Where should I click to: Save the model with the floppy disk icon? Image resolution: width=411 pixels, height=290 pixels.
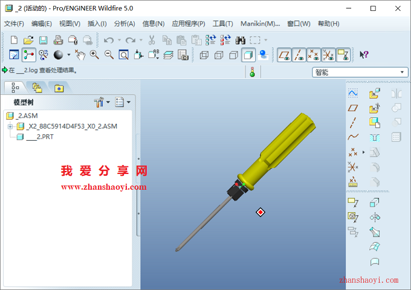click(44, 40)
